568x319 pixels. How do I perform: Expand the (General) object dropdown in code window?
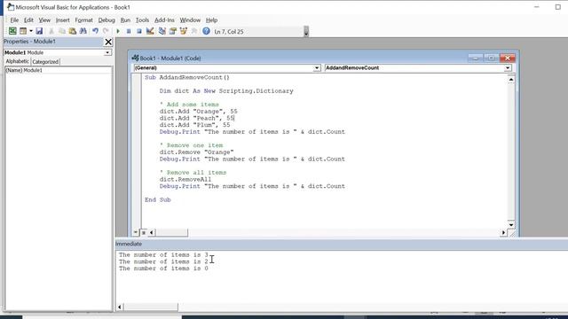[317, 67]
